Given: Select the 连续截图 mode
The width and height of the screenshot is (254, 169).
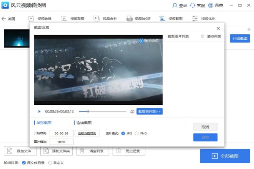Looking at the screenshot, I should click(83, 123).
